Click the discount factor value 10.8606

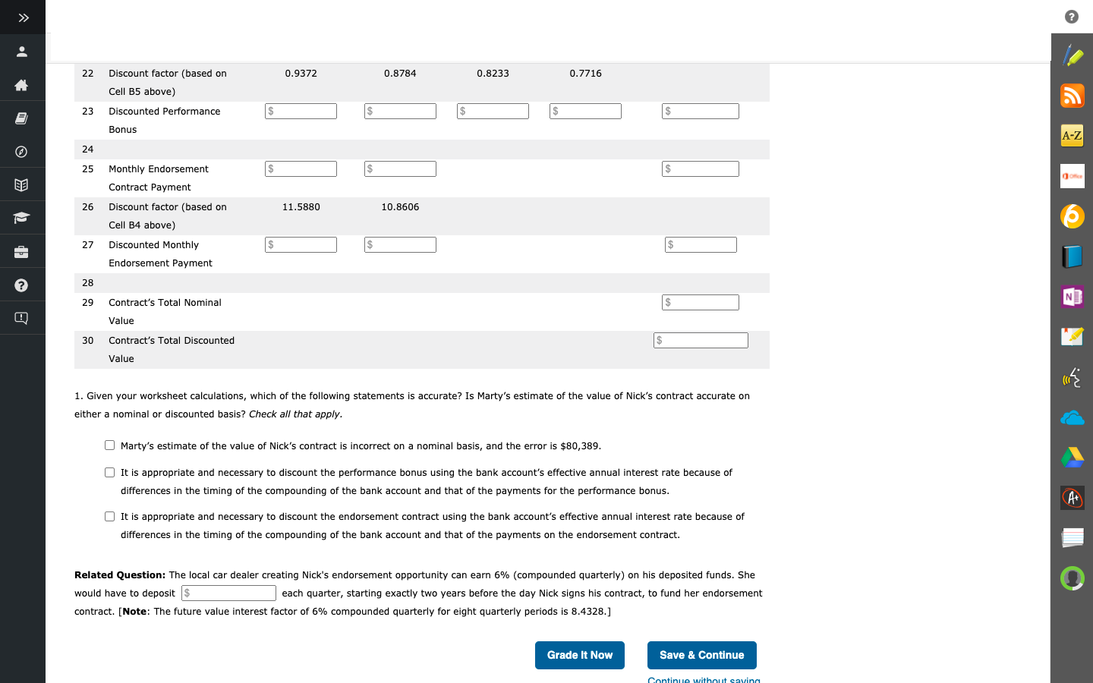[400, 207]
